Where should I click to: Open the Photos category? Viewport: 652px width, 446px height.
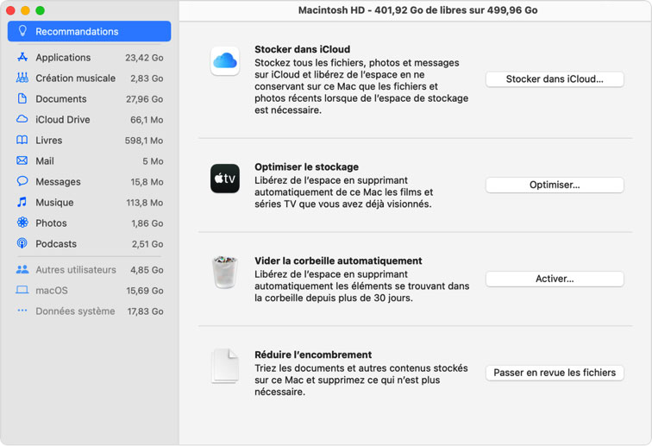coord(89,223)
